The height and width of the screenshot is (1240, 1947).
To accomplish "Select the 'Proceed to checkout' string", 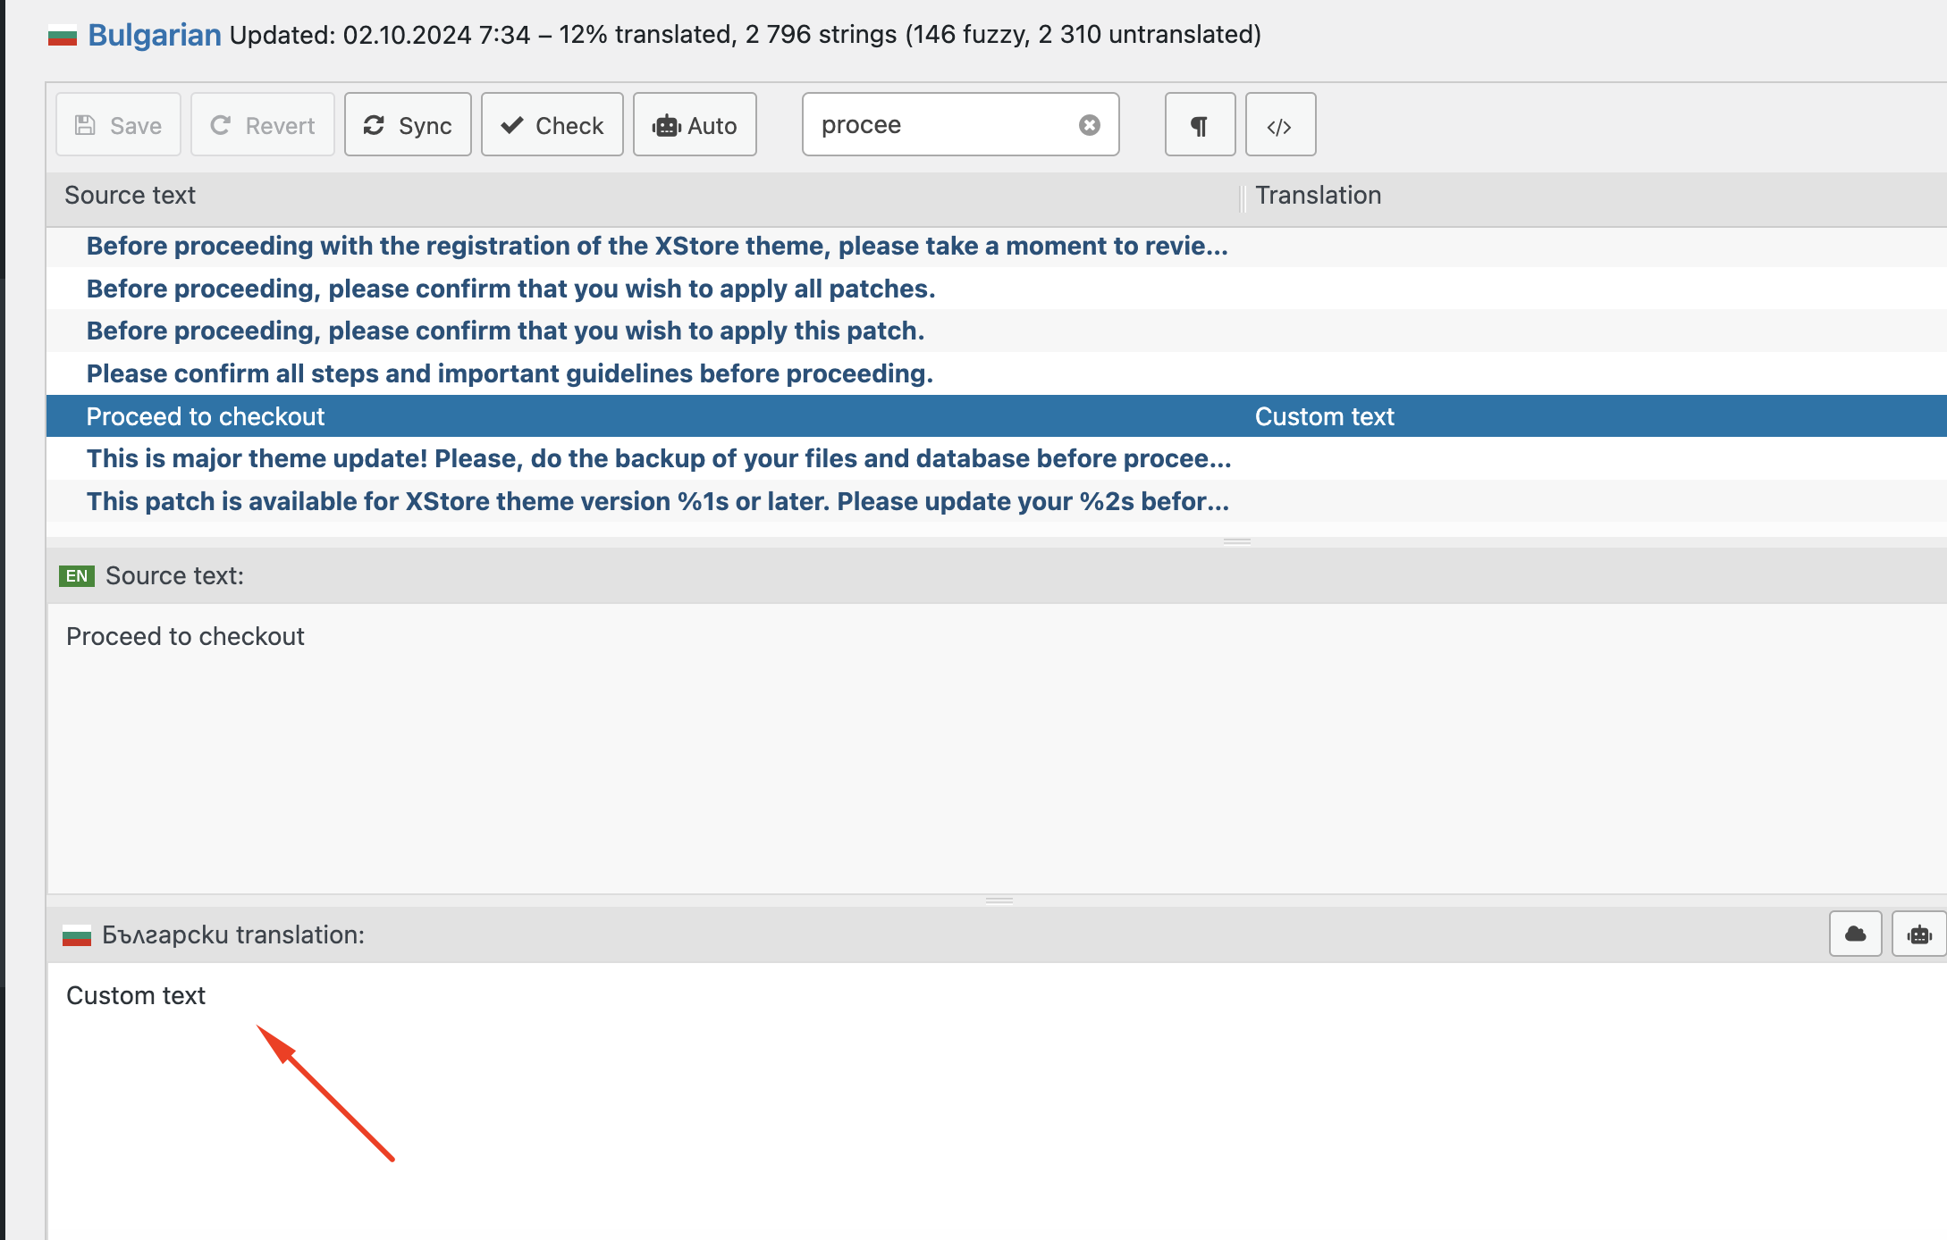I will pyautogui.click(x=205, y=415).
